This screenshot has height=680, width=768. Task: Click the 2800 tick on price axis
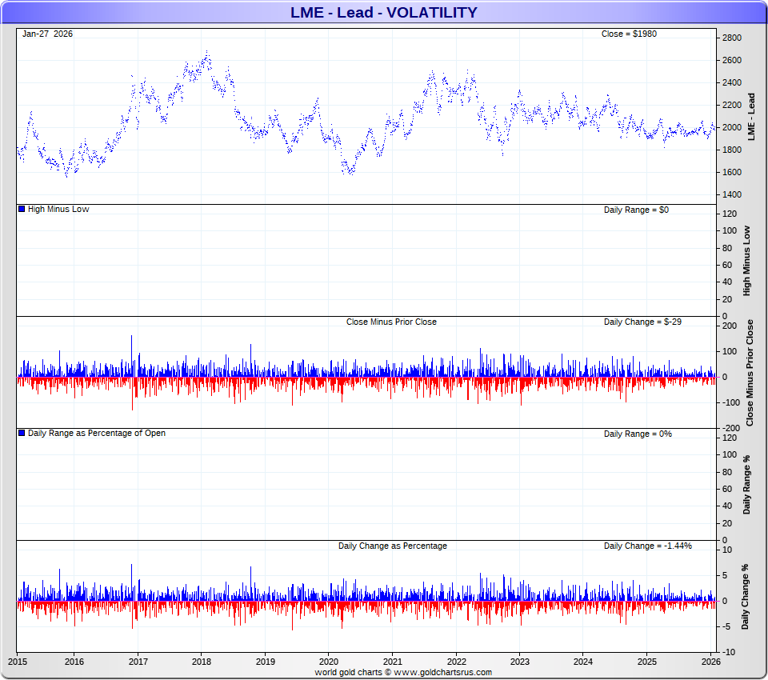coord(732,38)
